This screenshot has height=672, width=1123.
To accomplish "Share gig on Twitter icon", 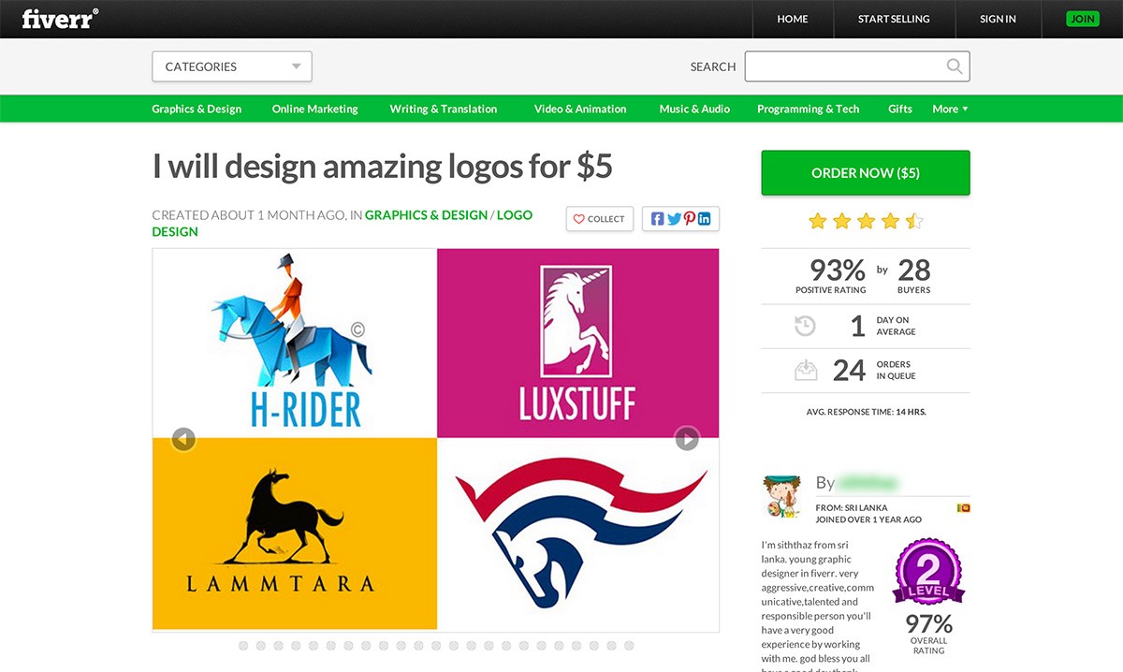I will tap(673, 219).
